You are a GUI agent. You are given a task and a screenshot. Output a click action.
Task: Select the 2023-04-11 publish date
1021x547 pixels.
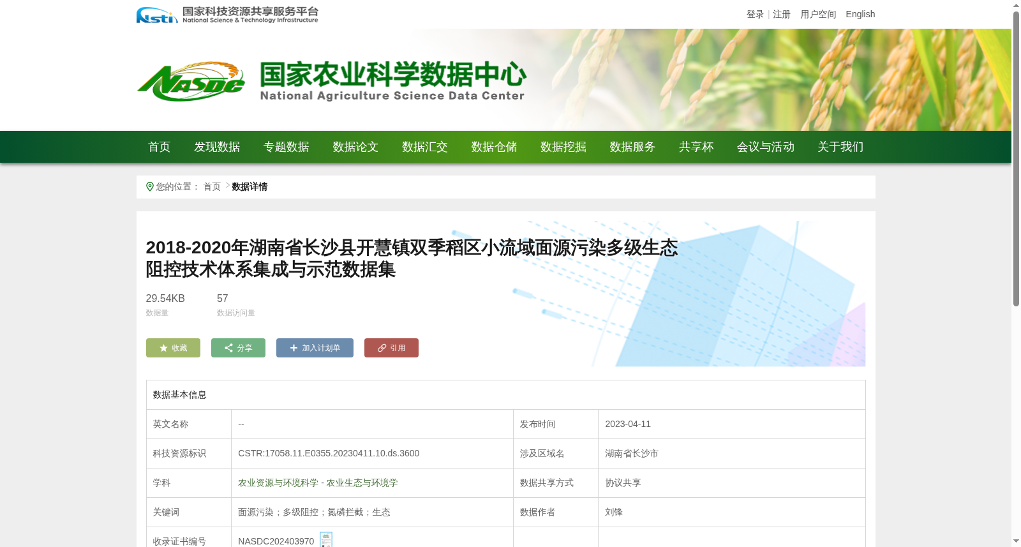[x=628, y=424]
